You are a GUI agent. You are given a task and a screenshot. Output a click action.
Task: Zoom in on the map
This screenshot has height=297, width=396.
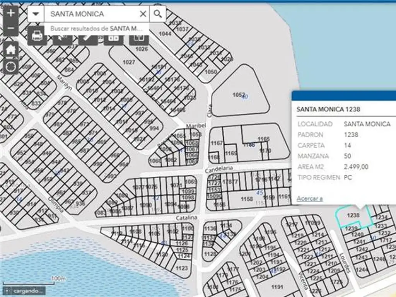tap(11, 12)
